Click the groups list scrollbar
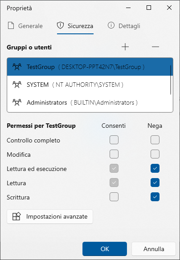The height and width of the screenshot is (260, 180). (171, 80)
